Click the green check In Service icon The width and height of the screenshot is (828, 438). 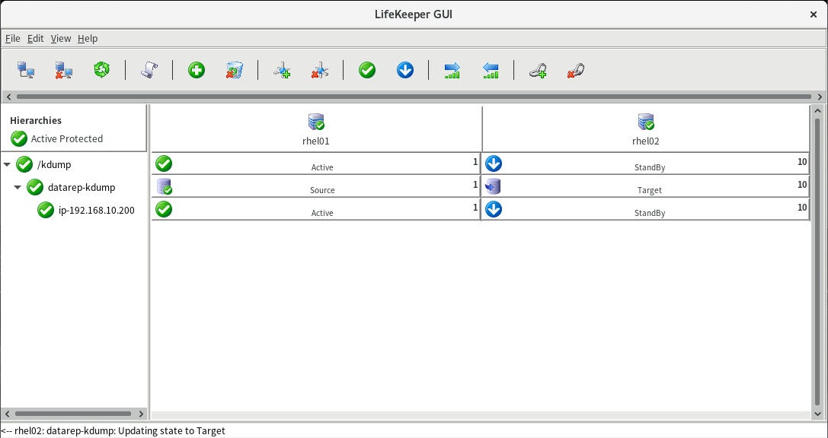367,71
